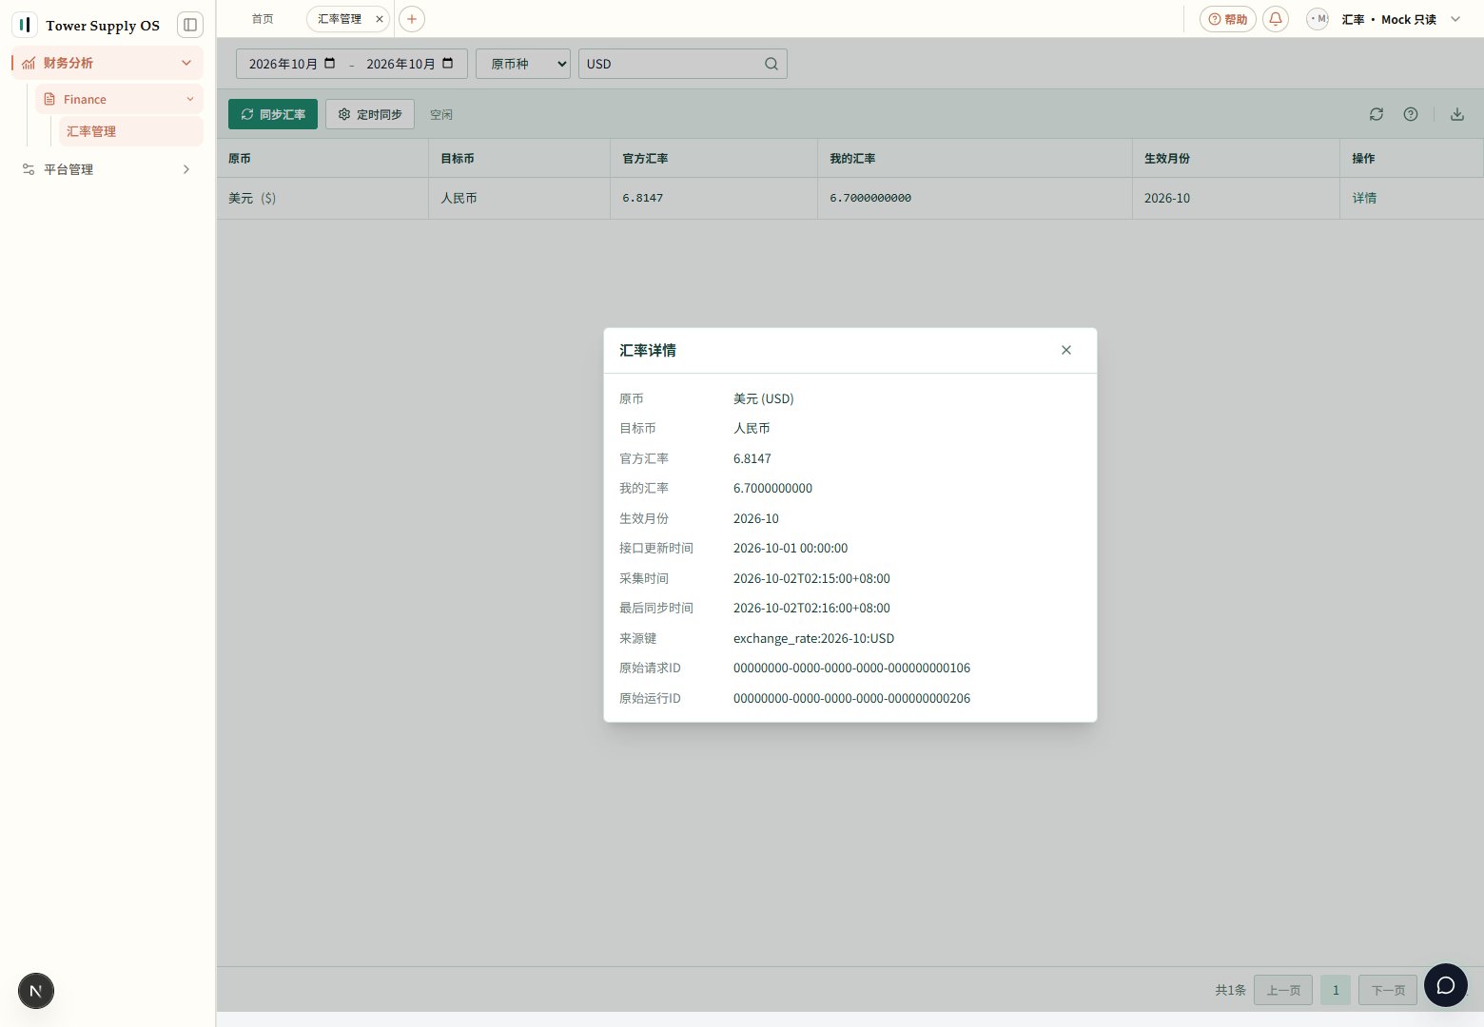The image size is (1484, 1027).
Task: Click the 财务分析 chart icon
Action: (x=29, y=63)
